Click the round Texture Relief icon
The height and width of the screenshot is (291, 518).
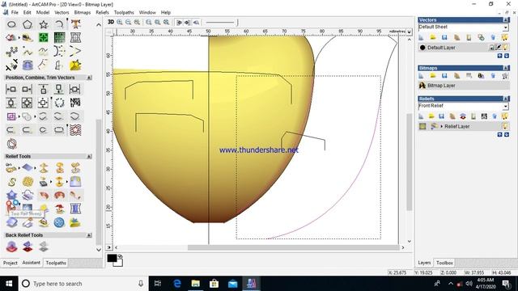click(28, 181)
